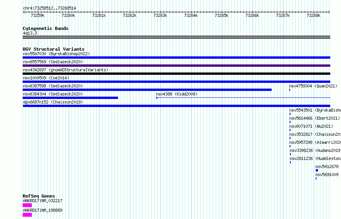Click the blue bar under dgv6687n152

176,106
